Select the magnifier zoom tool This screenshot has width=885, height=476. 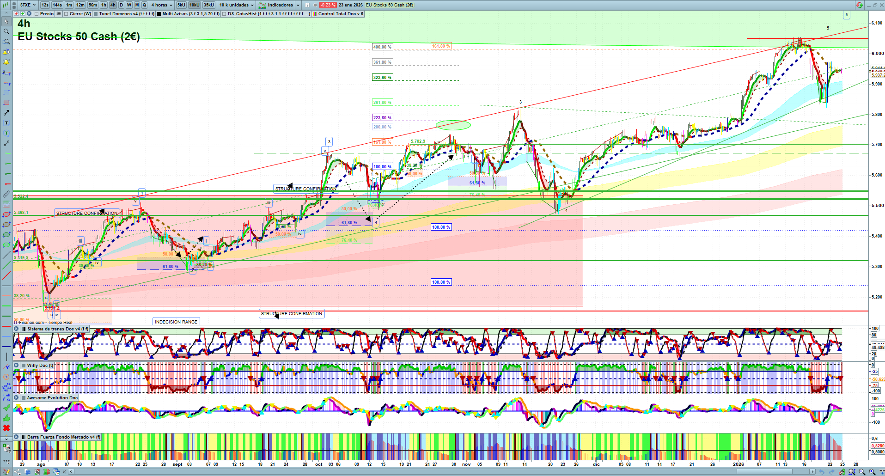tap(6, 31)
